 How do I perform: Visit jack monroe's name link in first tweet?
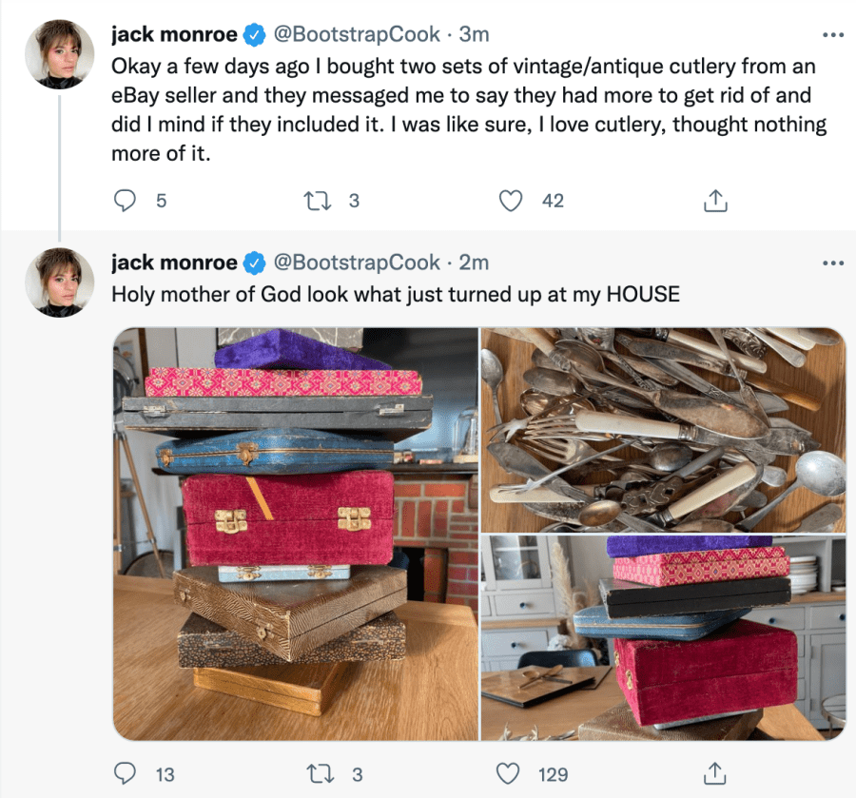pos(174,34)
